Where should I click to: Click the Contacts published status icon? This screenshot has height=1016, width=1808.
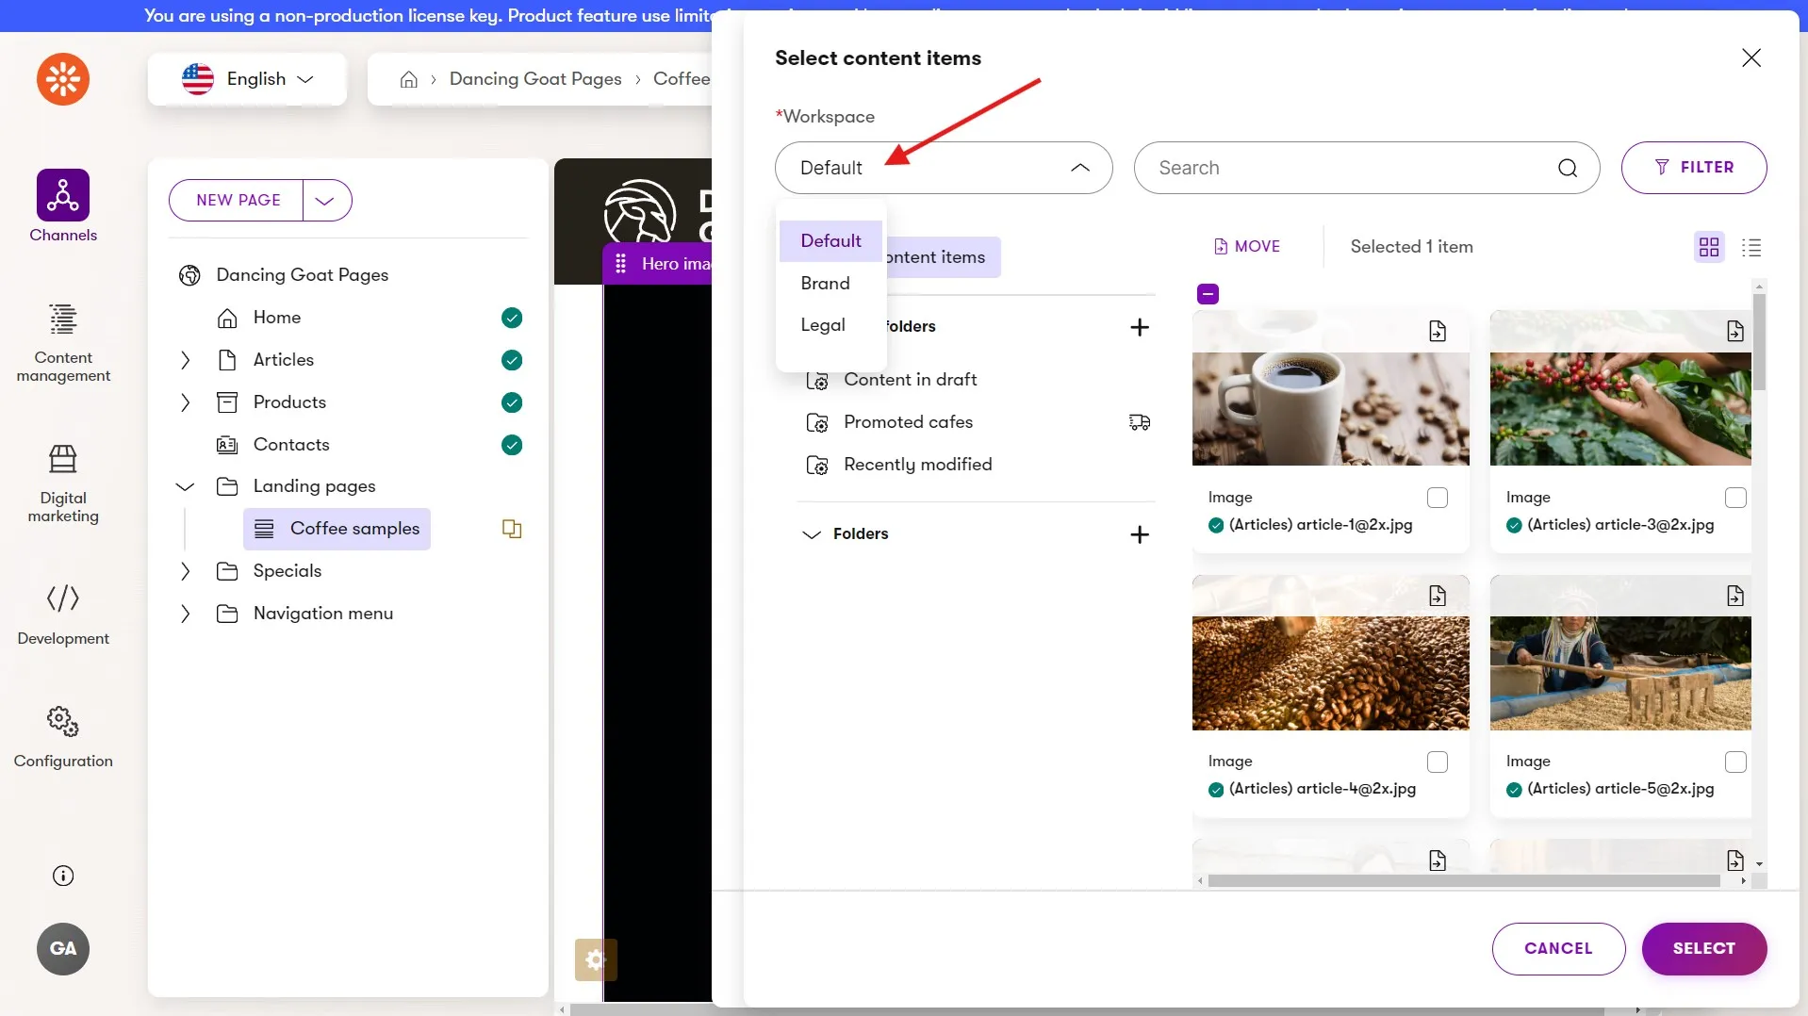[512, 445]
